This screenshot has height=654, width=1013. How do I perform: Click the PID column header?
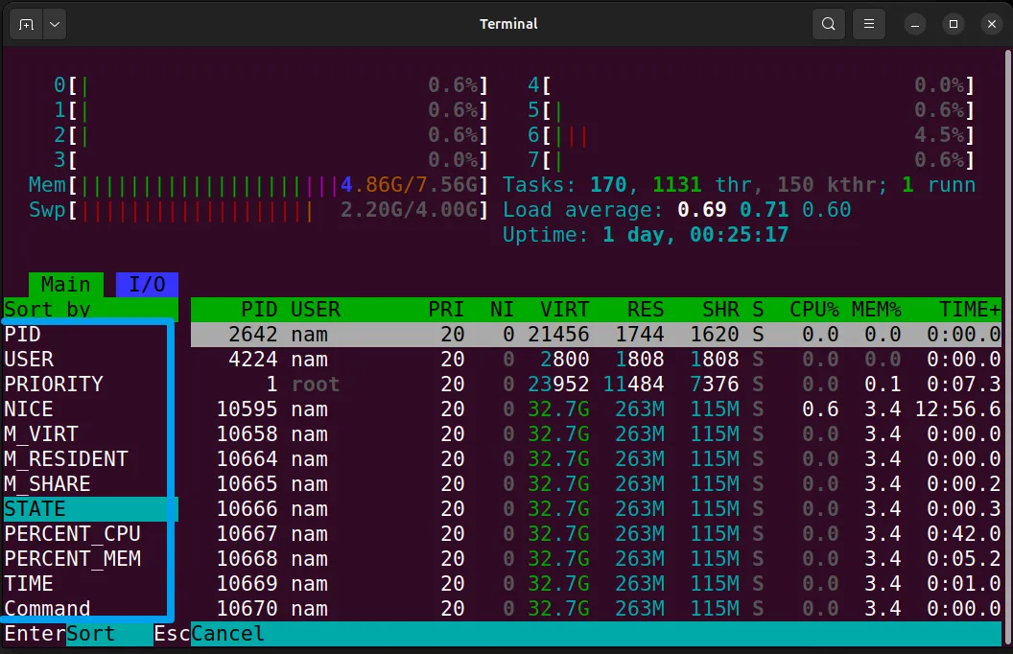[x=259, y=309]
